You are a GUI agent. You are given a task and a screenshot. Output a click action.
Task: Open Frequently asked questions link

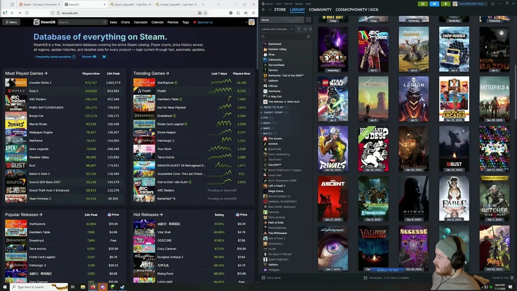point(55,57)
